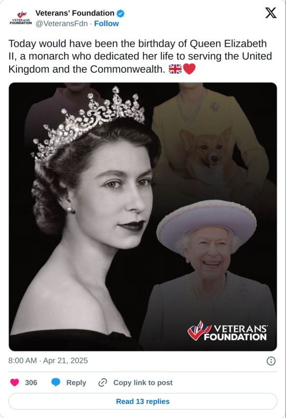Click the Reply text label
This screenshot has height=418, width=286.
pyautogui.click(x=76, y=382)
